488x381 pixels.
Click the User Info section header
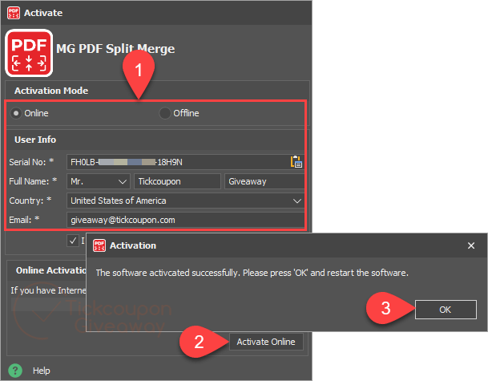click(35, 140)
